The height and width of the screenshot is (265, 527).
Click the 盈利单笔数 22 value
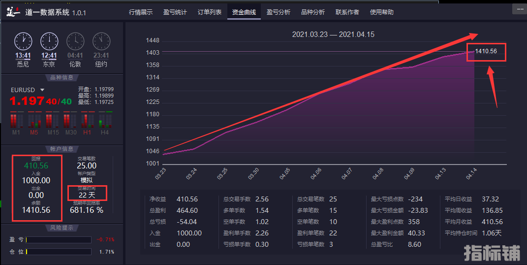point(333,233)
